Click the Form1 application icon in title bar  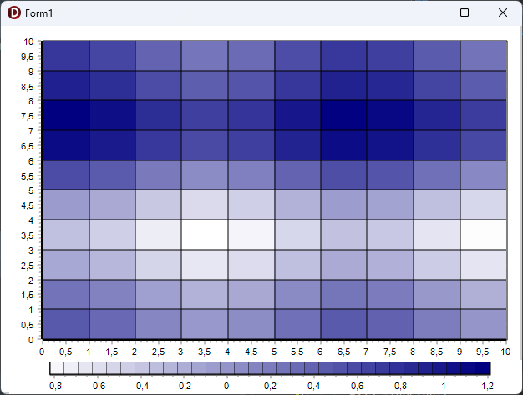[x=14, y=13]
